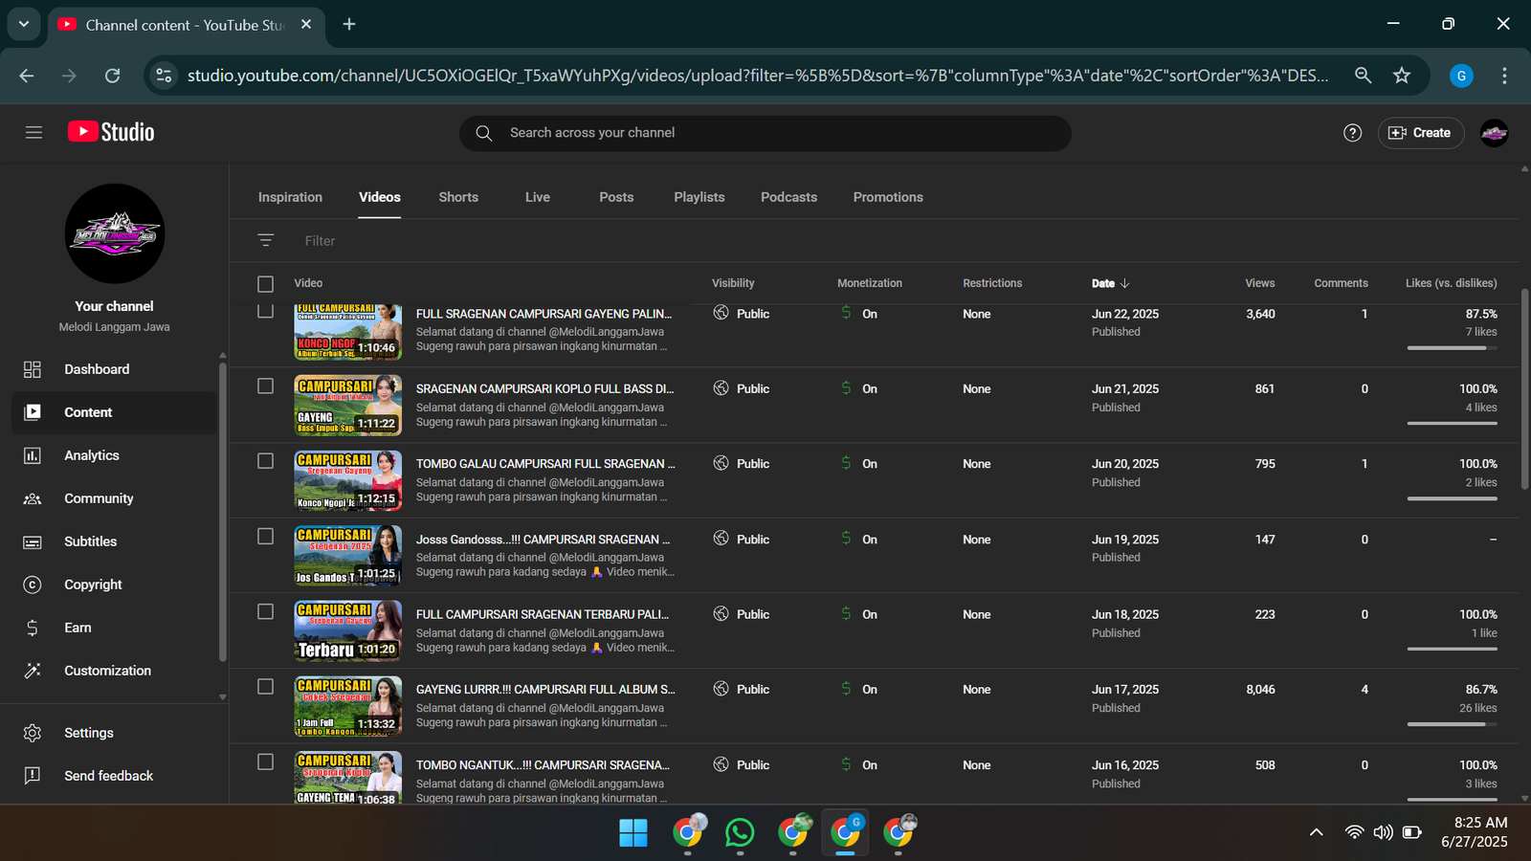Bookmark this page with star icon
The height and width of the screenshot is (861, 1531).
[1402, 76]
